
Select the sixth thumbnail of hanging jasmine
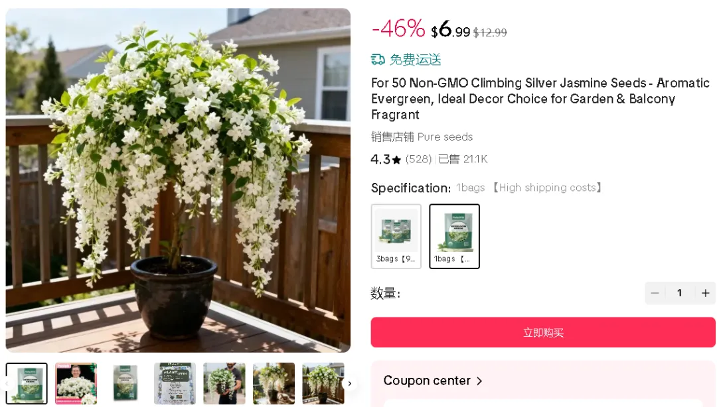click(x=274, y=383)
